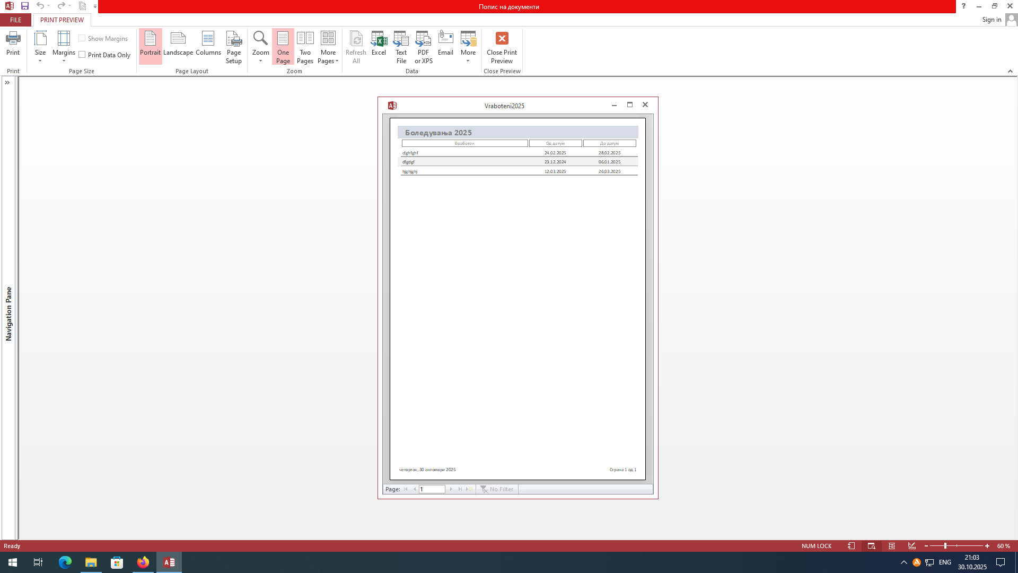Select the PRINT PREVIEW tab

[62, 20]
